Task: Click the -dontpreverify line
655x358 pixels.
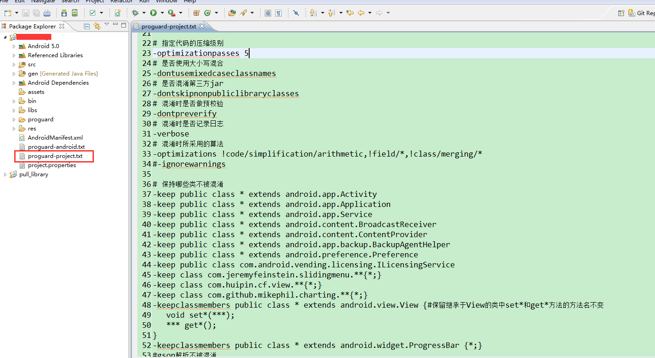Action: coord(185,114)
